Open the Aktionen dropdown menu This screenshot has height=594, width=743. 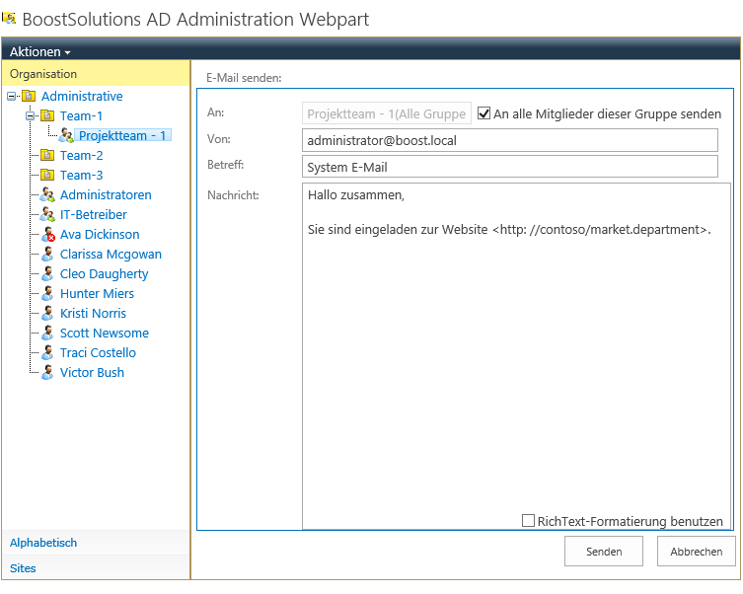tap(39, 51)
